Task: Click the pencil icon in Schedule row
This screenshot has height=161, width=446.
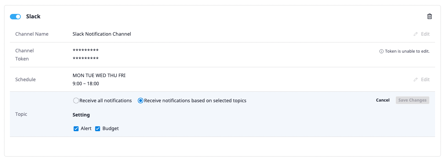Action: click(x=416, y=79)
